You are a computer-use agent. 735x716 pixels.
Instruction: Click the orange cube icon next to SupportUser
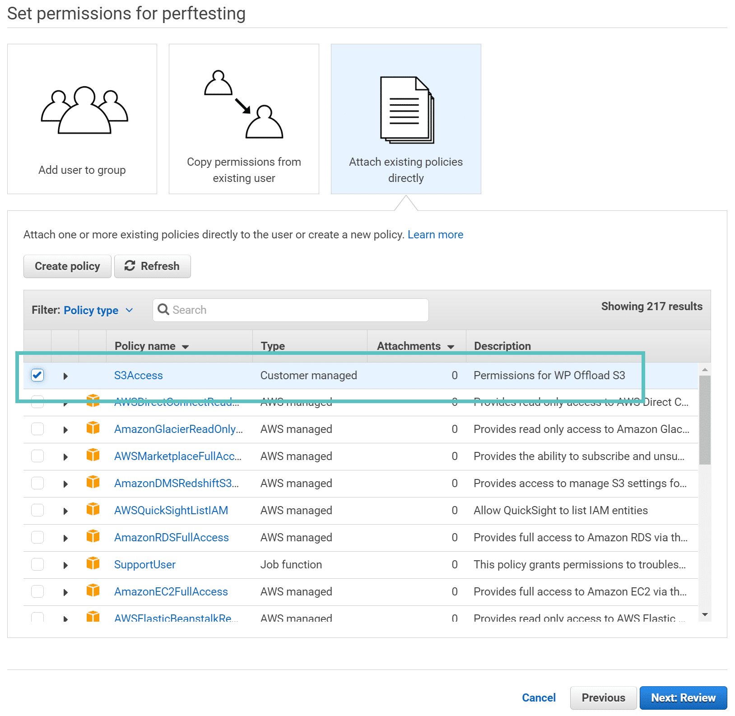click(x=93, y=564)
